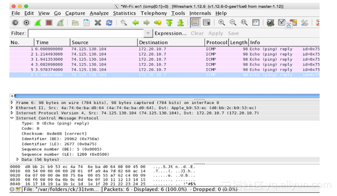The image size is (337, 196).
Task: Toggle colorize packet list
Action: click(x=195, y=23)
